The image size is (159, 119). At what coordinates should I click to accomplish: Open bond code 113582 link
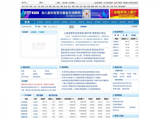click(x=35, y=102)
